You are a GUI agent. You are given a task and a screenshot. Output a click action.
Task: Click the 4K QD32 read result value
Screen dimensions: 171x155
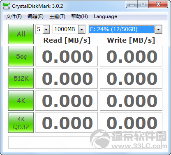coord(67,123)
